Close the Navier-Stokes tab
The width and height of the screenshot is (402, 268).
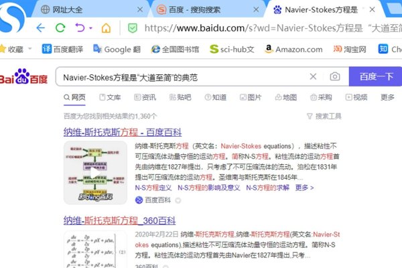[373, 10]
